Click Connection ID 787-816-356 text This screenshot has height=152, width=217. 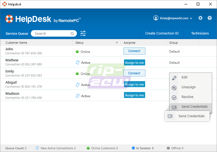(x=23, y=53)
